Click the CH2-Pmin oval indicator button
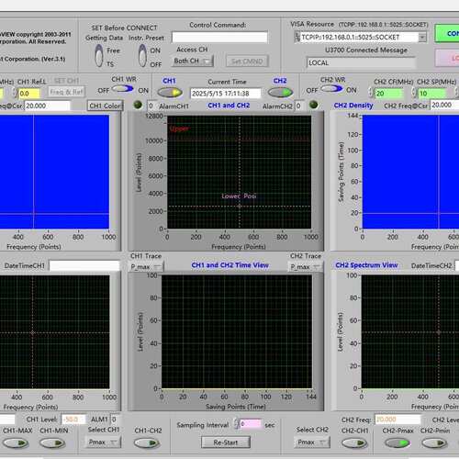This screenshot has height=459, width=459. (x=434, y=443)
